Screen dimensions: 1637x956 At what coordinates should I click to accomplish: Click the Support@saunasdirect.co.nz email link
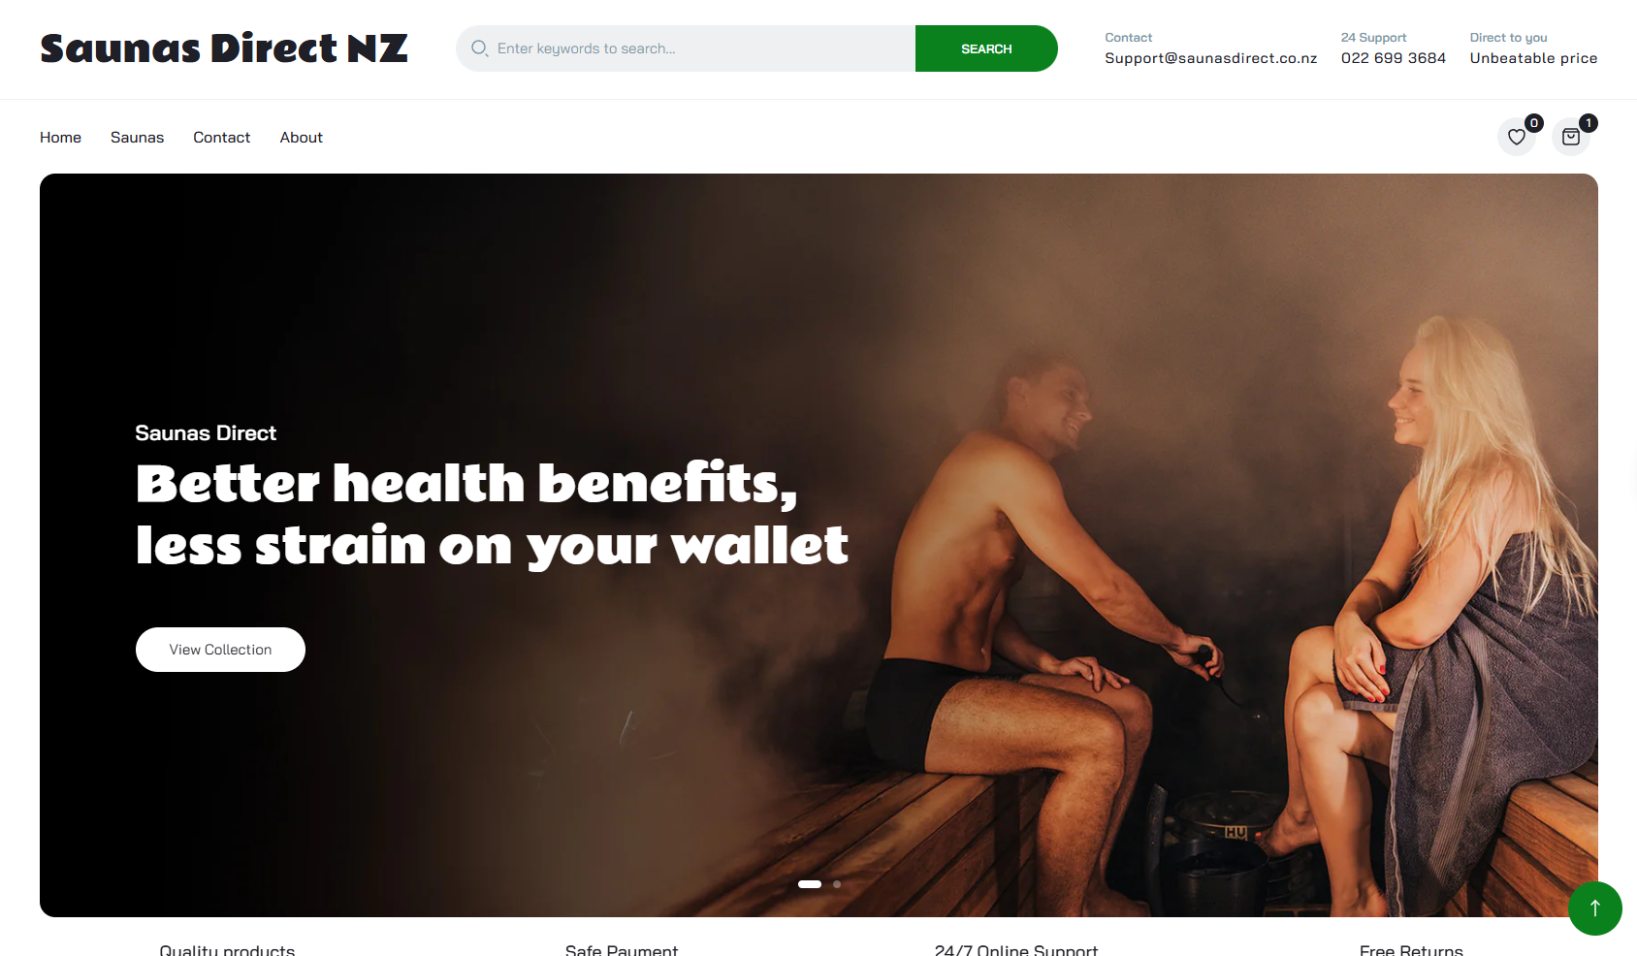(1210, 58)
